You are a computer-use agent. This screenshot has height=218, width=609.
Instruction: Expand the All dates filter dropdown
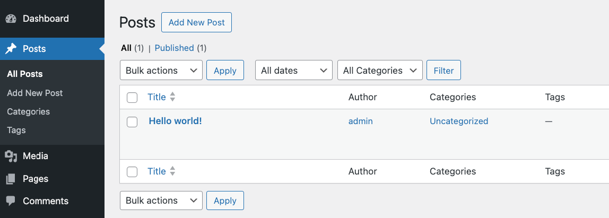[294, 71]
